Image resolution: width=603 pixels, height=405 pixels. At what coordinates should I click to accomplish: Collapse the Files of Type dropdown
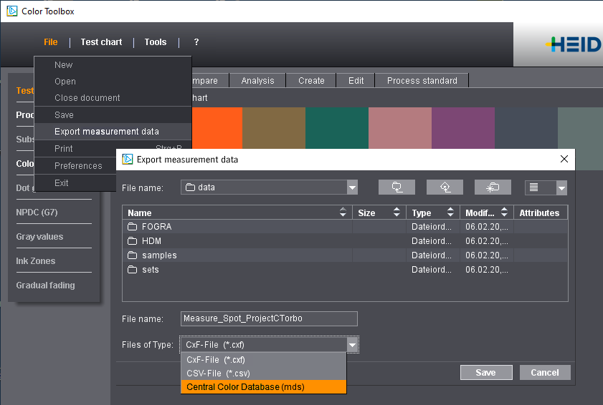(x=352, y=345)
